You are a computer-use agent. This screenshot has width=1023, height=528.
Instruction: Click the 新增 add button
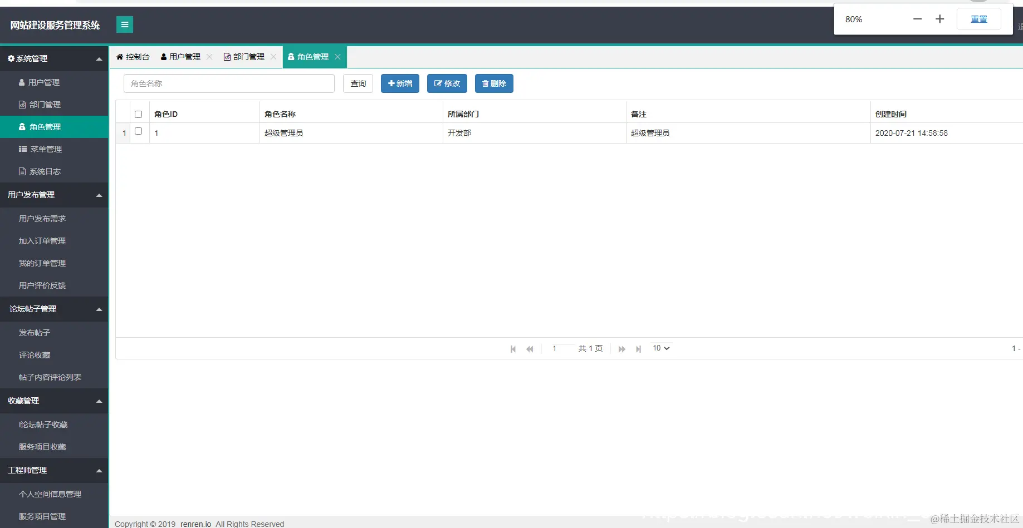(400, 83)
